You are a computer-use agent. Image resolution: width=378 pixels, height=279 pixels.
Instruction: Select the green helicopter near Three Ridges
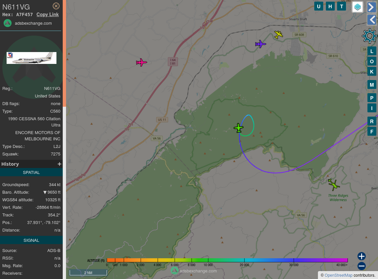[334, 184]
